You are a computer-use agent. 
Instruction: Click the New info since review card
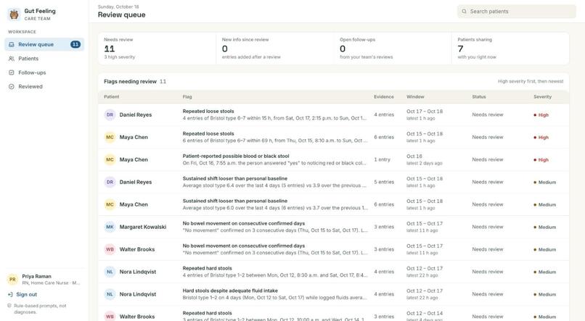coord(275,49)
